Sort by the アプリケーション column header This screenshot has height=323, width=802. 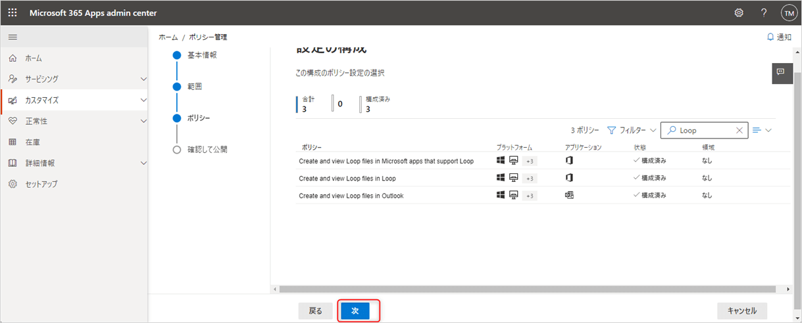click(x=583, y=148)
